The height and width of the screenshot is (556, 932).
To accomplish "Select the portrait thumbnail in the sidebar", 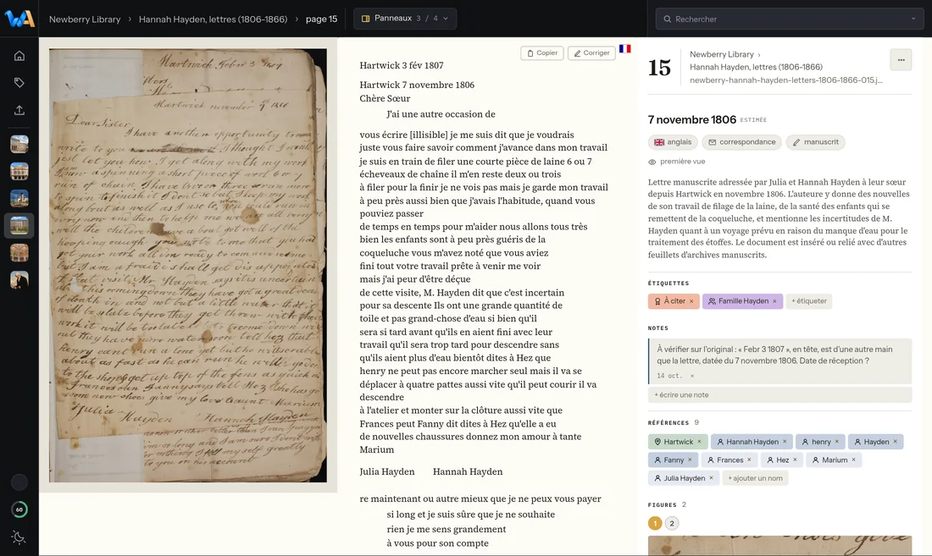I will tap(19, 279).
